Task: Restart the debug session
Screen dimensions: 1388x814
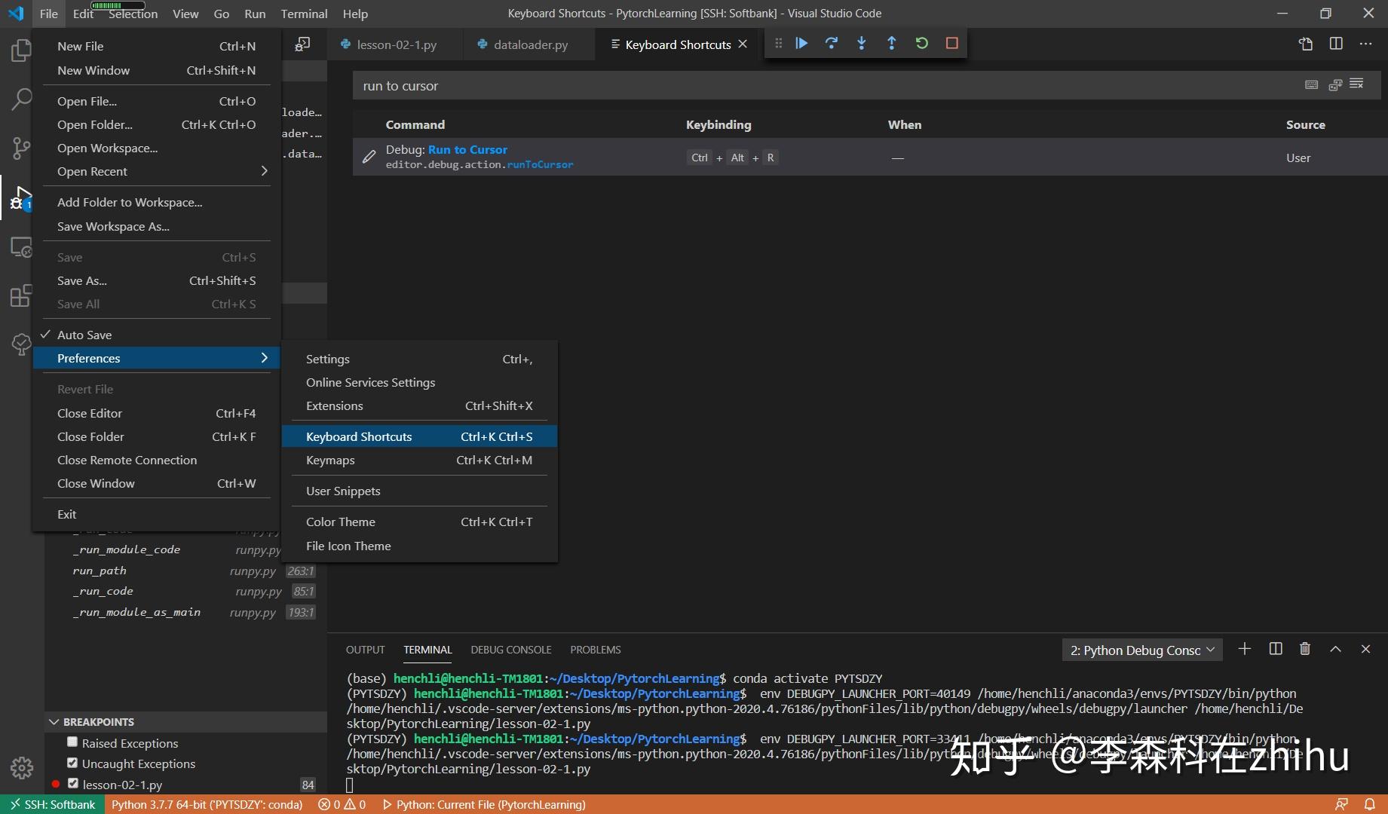Action: click(x=922, y=44)
